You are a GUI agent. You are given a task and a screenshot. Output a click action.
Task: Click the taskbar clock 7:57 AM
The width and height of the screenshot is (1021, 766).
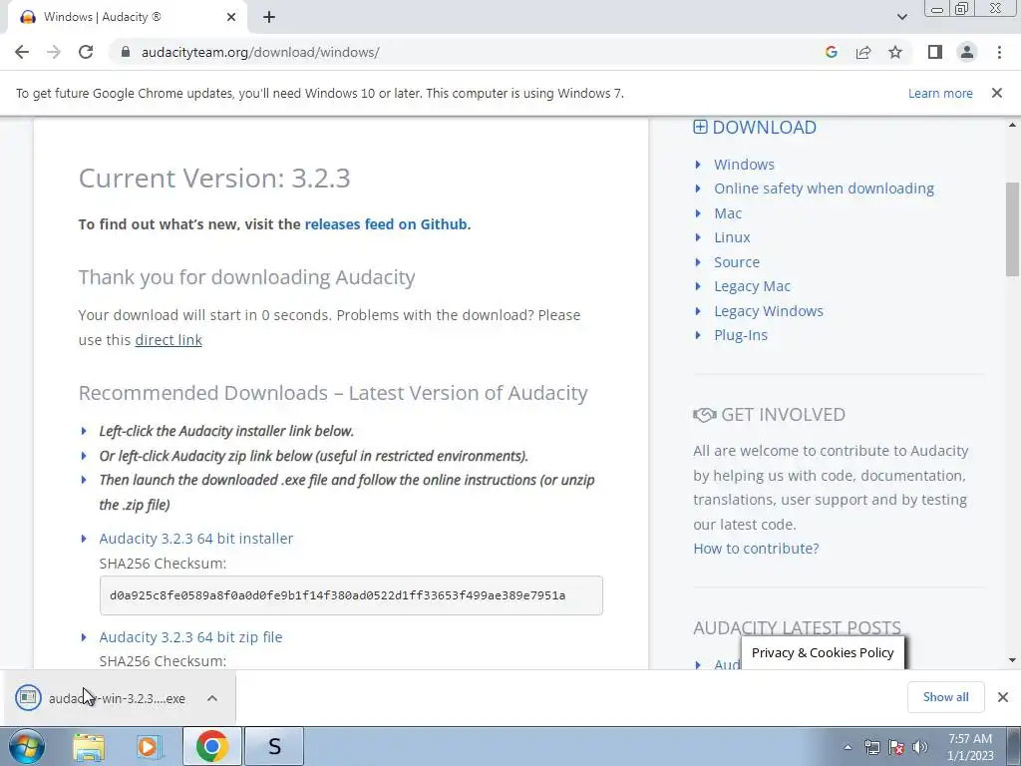coord(970,739)
